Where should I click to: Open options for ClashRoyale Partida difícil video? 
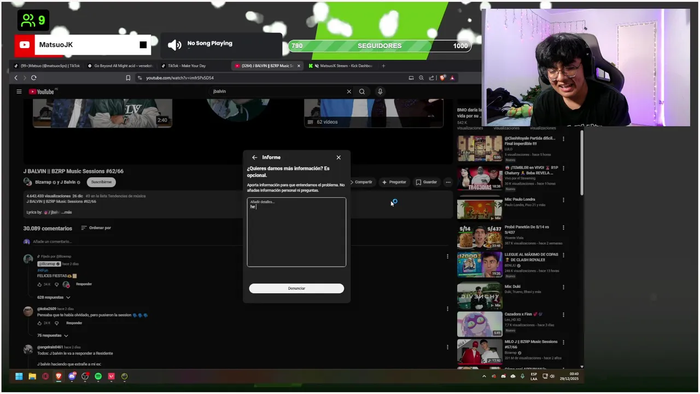563,139
